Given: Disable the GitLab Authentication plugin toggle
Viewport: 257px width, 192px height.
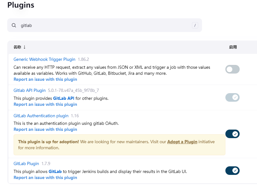Looking at the screenshot, I should pos(232,134).
